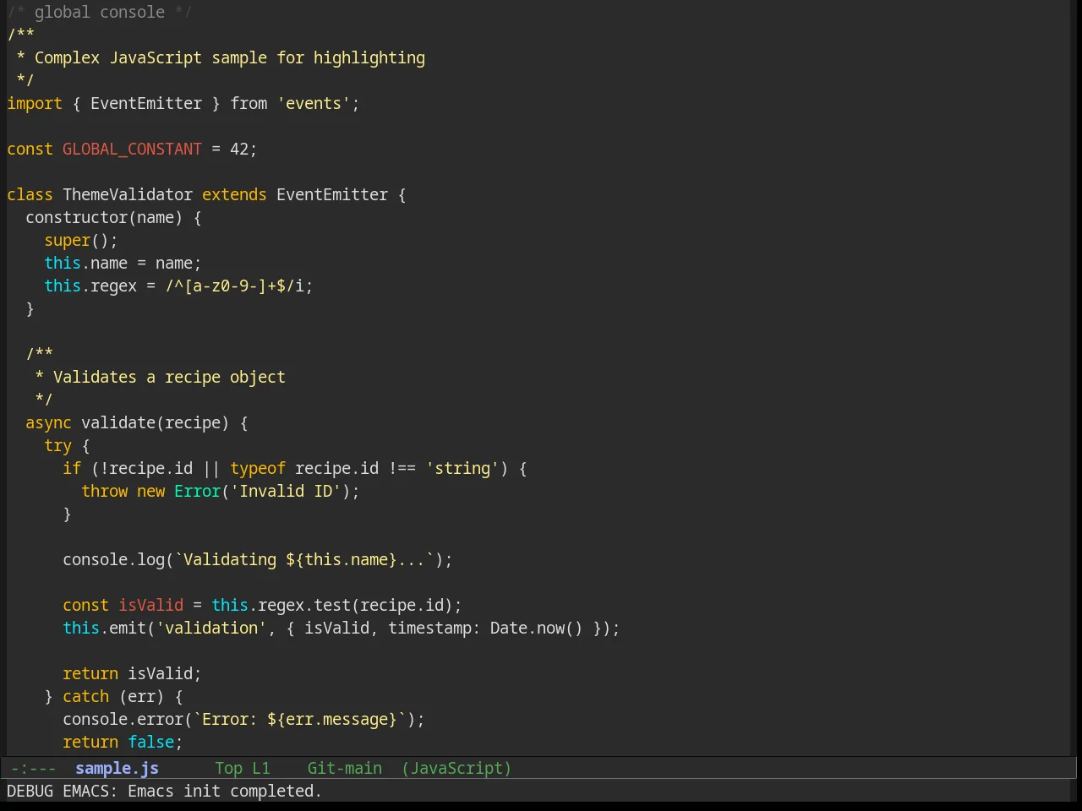Click the Git-main version control indicator
This screenshot has height=811, width=1082.
[344, 768]
